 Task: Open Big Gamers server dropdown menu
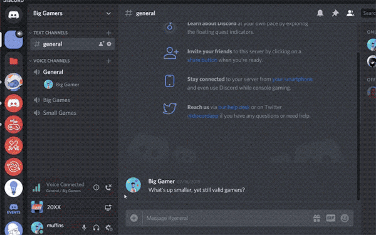108,13
